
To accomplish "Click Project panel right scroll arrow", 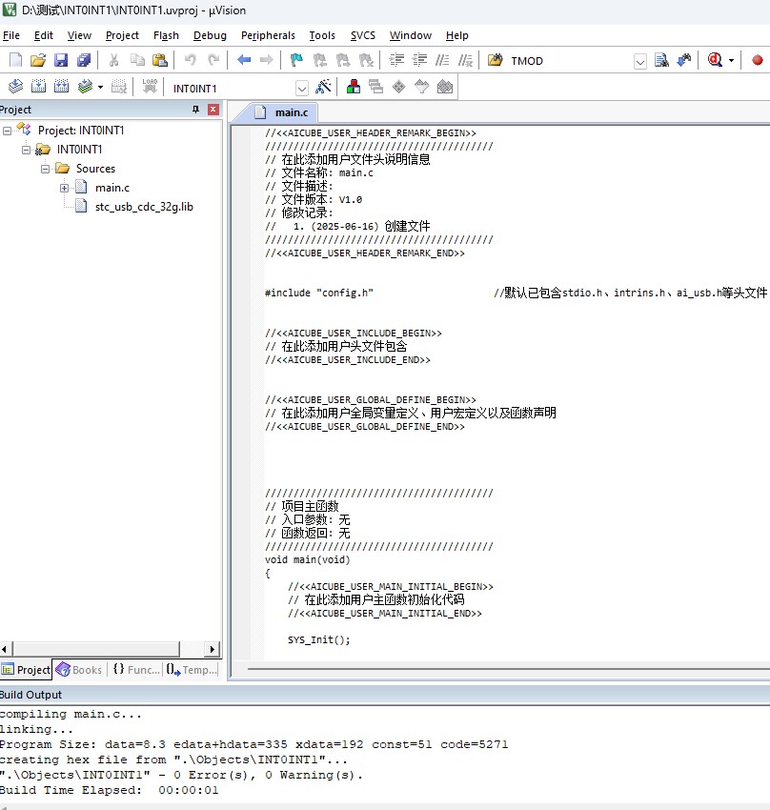I will [212, 649].
